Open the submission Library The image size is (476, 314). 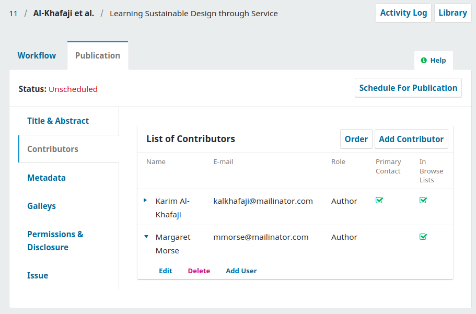(x=452, y=13)
